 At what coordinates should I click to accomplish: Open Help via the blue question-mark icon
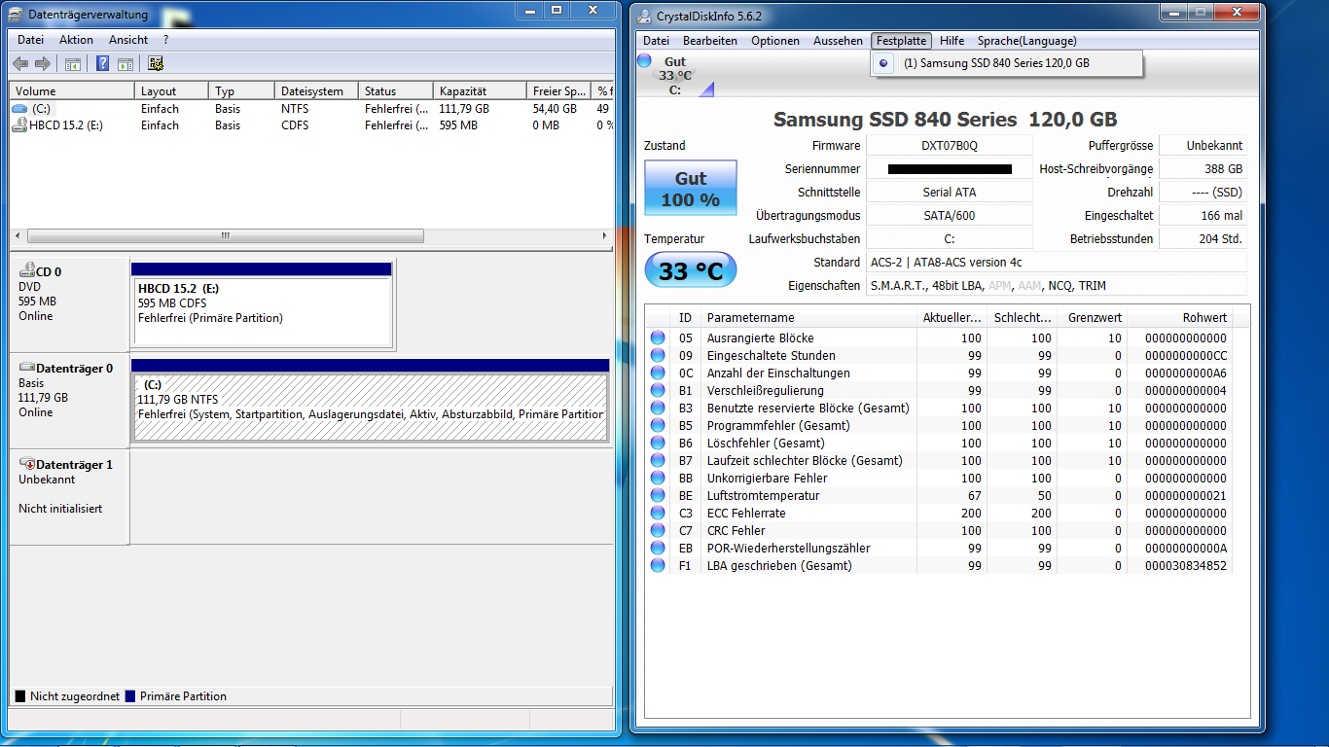click(102, 64)
